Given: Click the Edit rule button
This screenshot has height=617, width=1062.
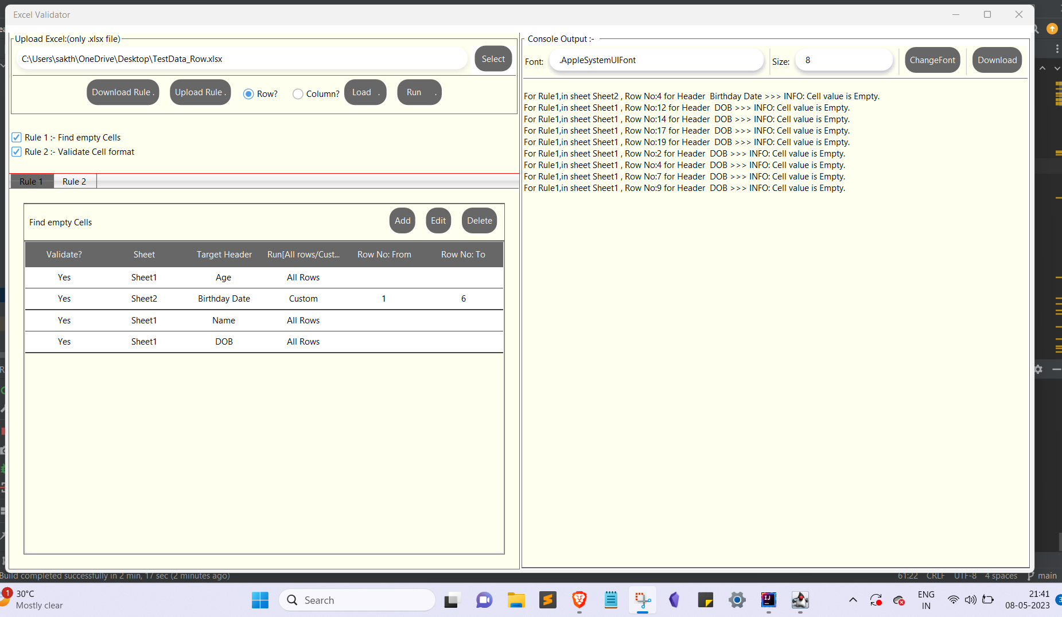Looking at the screenshot, I should click(438, 221).
